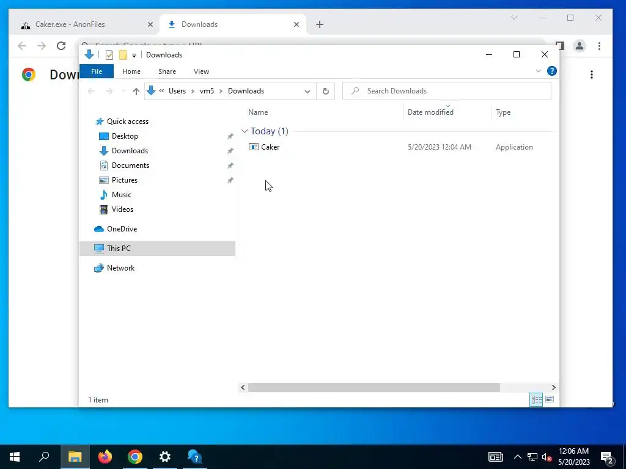Open taskbar Search
The width and height of the screenshot is (626, 469).
[x=44, y=457]
